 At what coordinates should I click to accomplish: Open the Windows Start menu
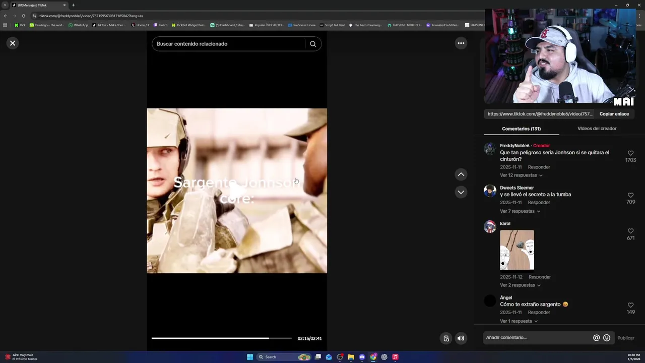pos(250,357)
